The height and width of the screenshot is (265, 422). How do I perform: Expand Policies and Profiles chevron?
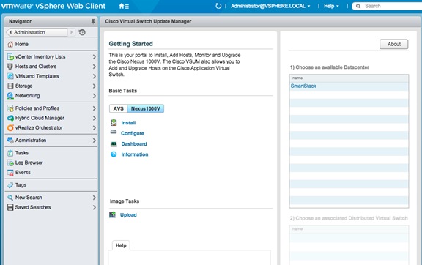95,108
